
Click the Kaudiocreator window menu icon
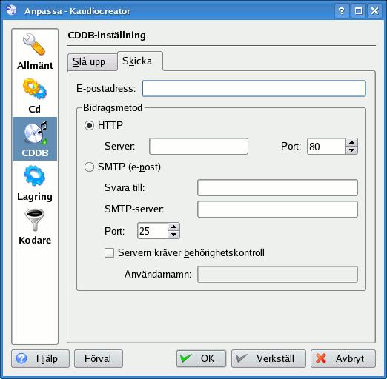pyautogui.click(x=11, y=10)
